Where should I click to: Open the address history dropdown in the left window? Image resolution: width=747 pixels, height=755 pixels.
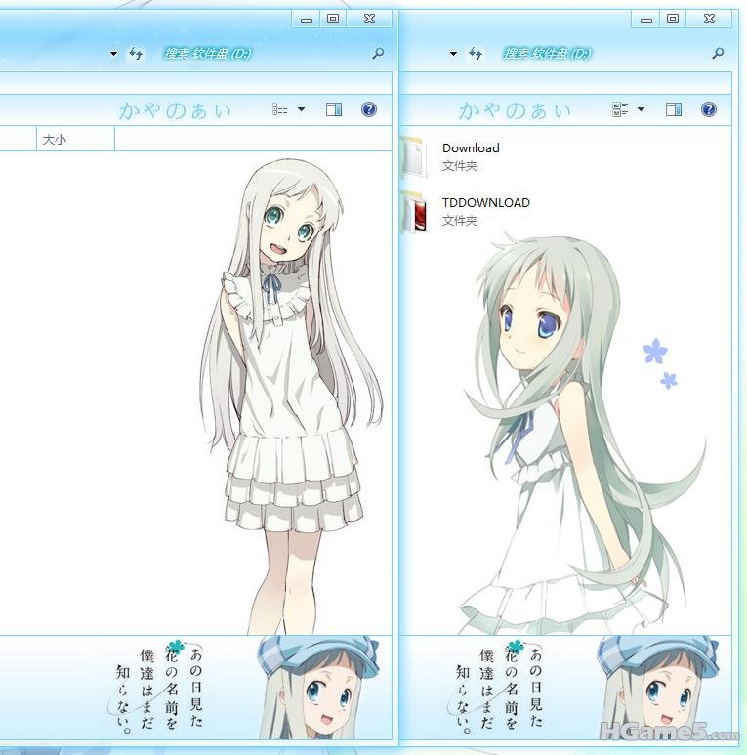[x=113, y=54]
